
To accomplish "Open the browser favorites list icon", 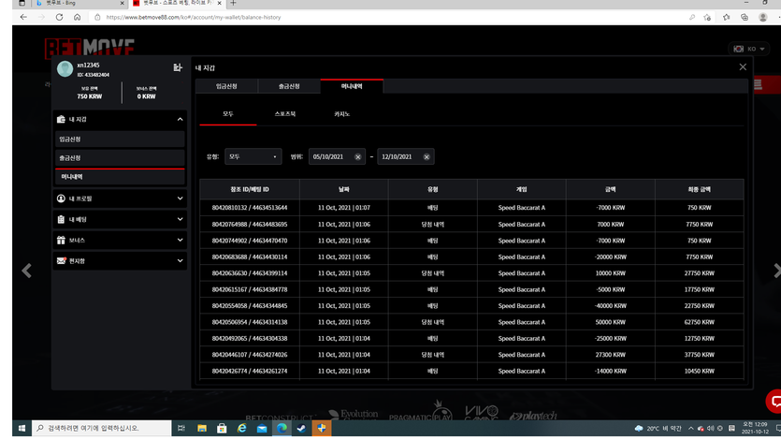I will (x=726, y=17).
